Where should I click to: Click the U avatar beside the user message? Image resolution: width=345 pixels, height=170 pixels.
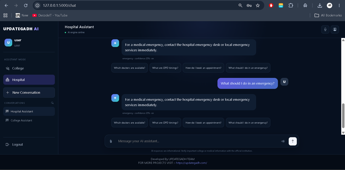(x=284, y=81)
